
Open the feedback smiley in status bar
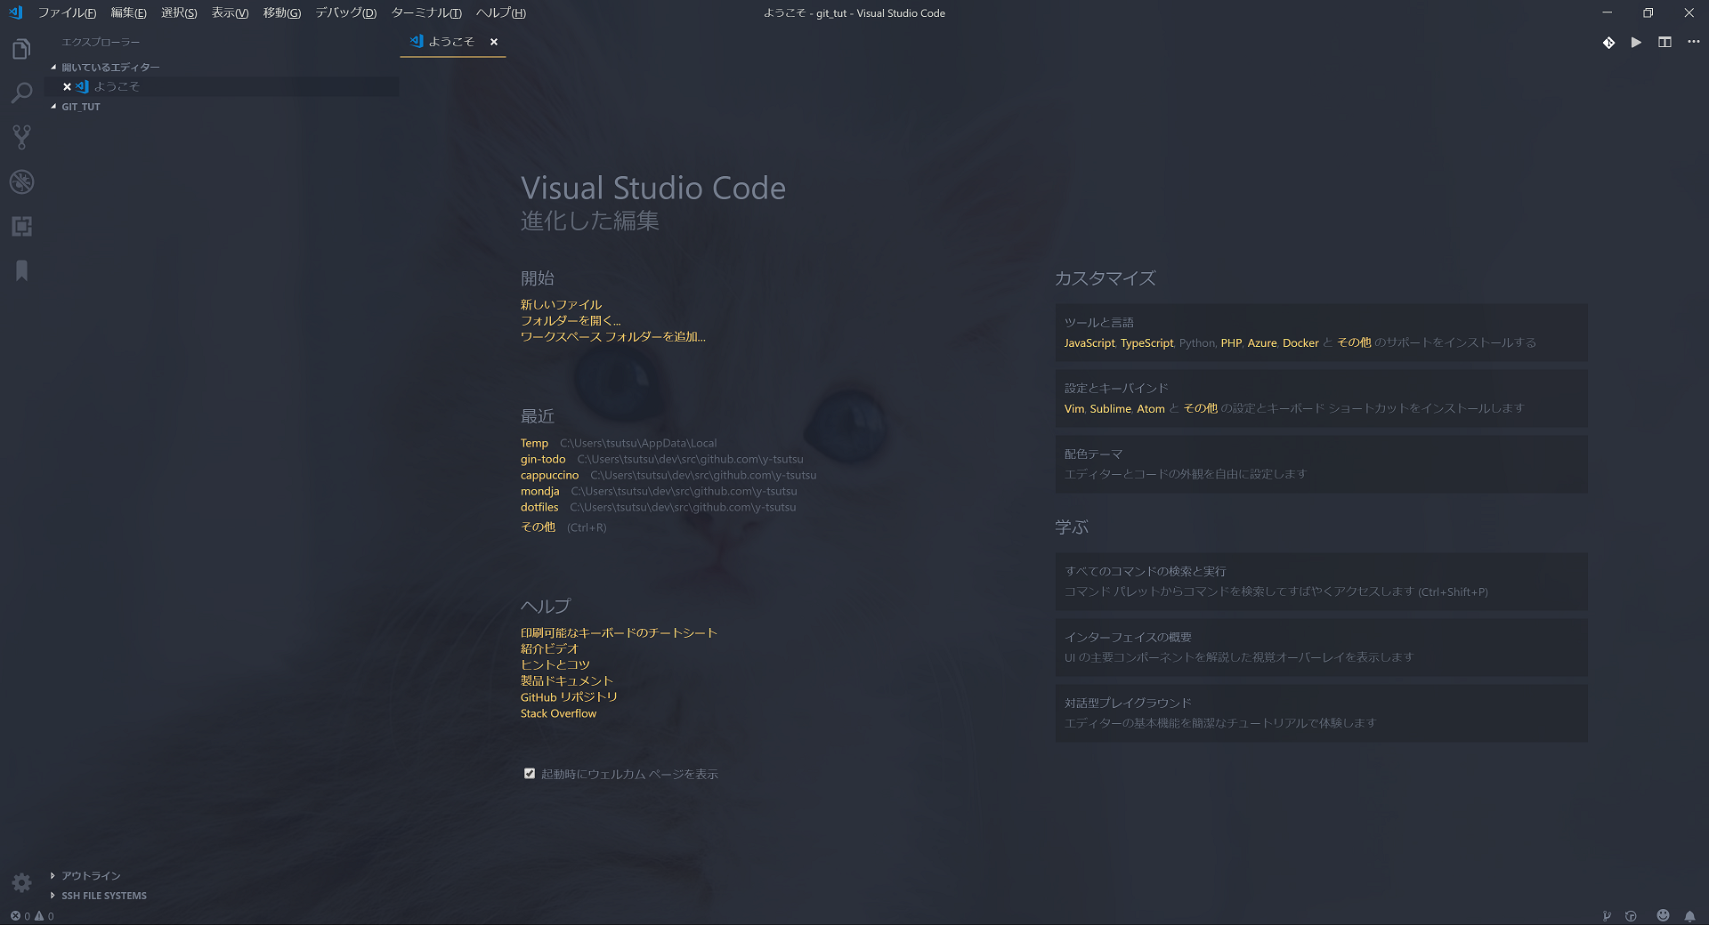1663,915
